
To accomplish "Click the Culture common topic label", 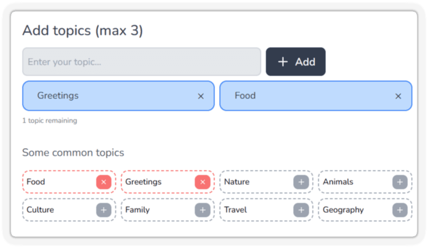I will 40,210.
